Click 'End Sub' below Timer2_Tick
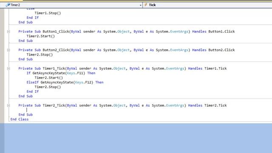The image size is (272, 153). click(25, 114)
